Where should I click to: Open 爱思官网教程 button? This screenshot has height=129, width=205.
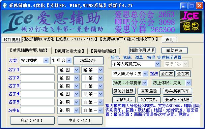pos(177,100)
